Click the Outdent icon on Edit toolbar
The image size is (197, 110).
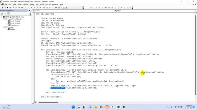coord(109,8)
